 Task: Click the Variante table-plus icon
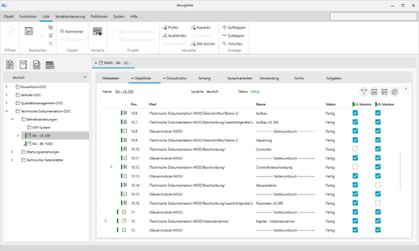pyautogui.click(x=97, y=31)
